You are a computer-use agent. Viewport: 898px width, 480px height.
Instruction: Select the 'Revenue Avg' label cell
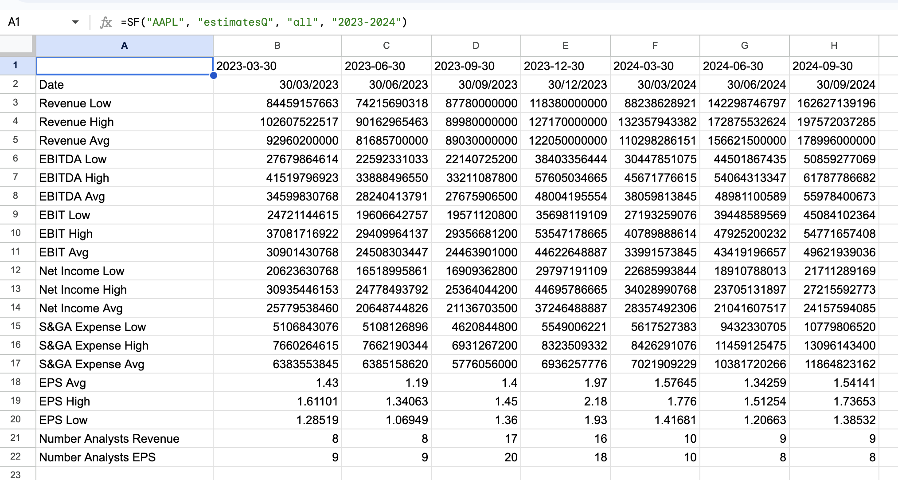click(x=125, y=140)
